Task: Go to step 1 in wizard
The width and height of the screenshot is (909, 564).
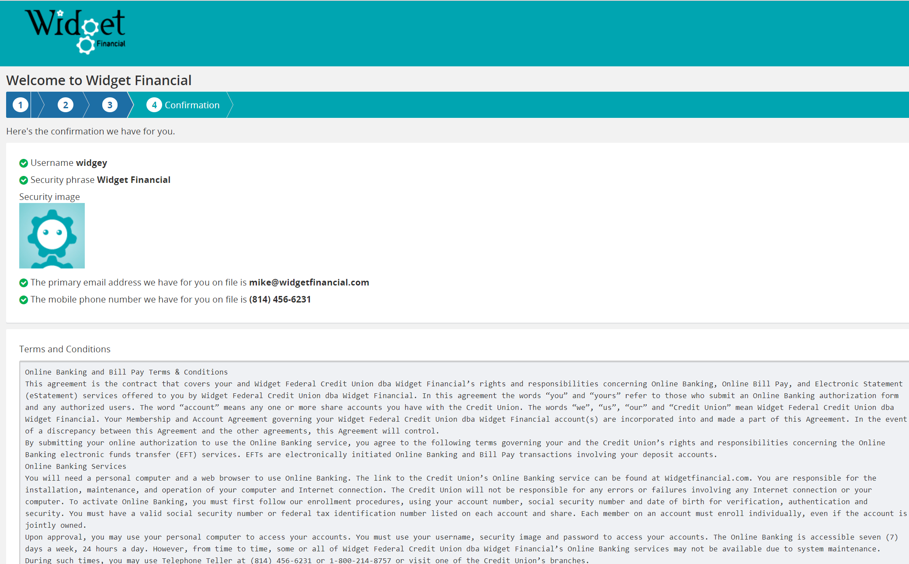Action: point(20,105)
